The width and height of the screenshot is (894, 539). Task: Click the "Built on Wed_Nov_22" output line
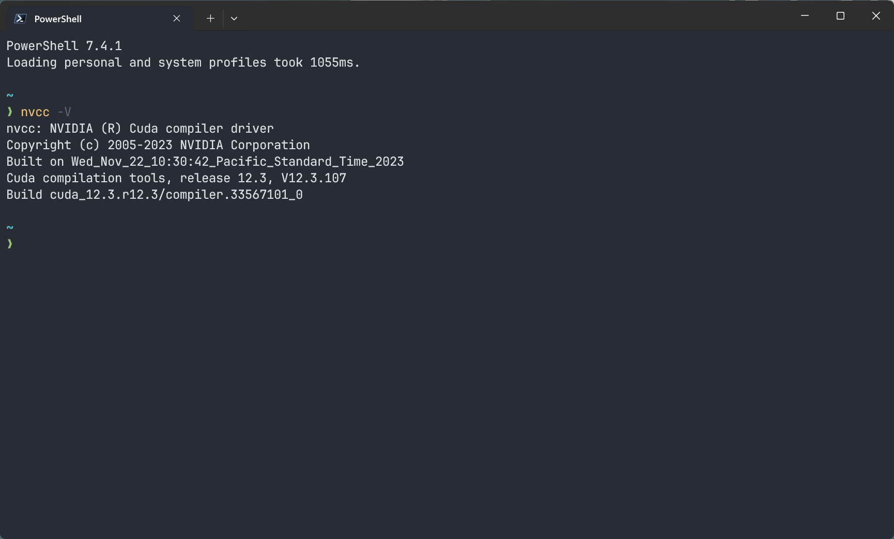point(205,162)
